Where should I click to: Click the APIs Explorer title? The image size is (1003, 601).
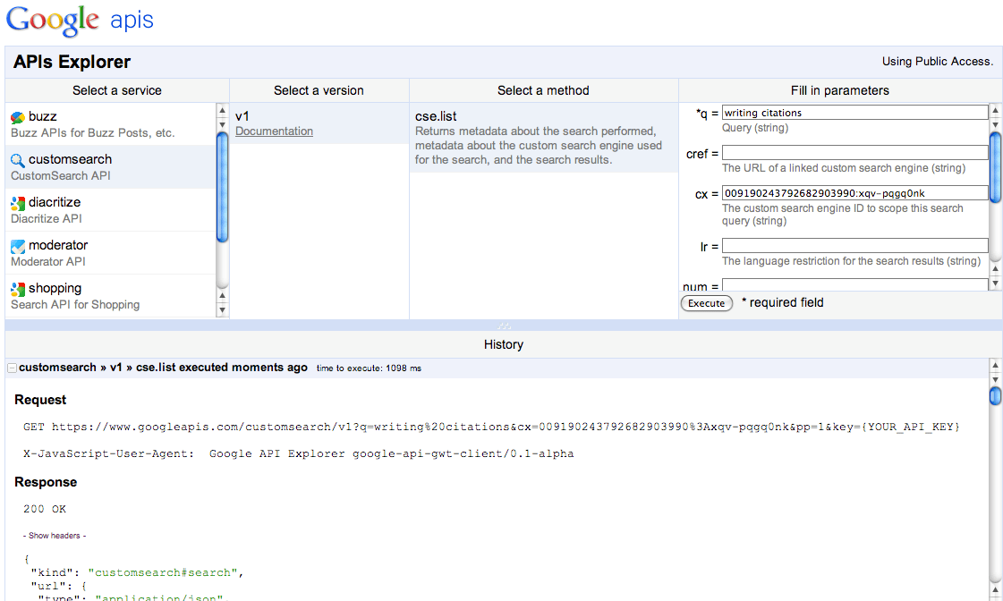click(x=72, y=62)
